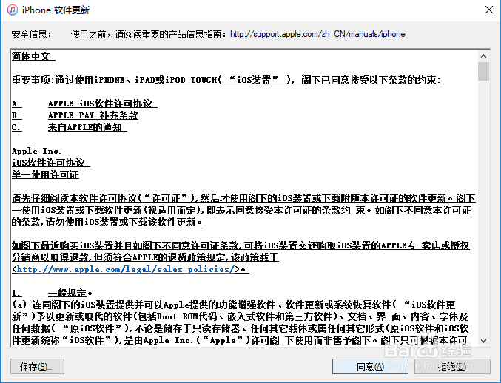Click the 'C. 来自APPLE的通知' line
The image size is (501, 383).
(70, 127)
